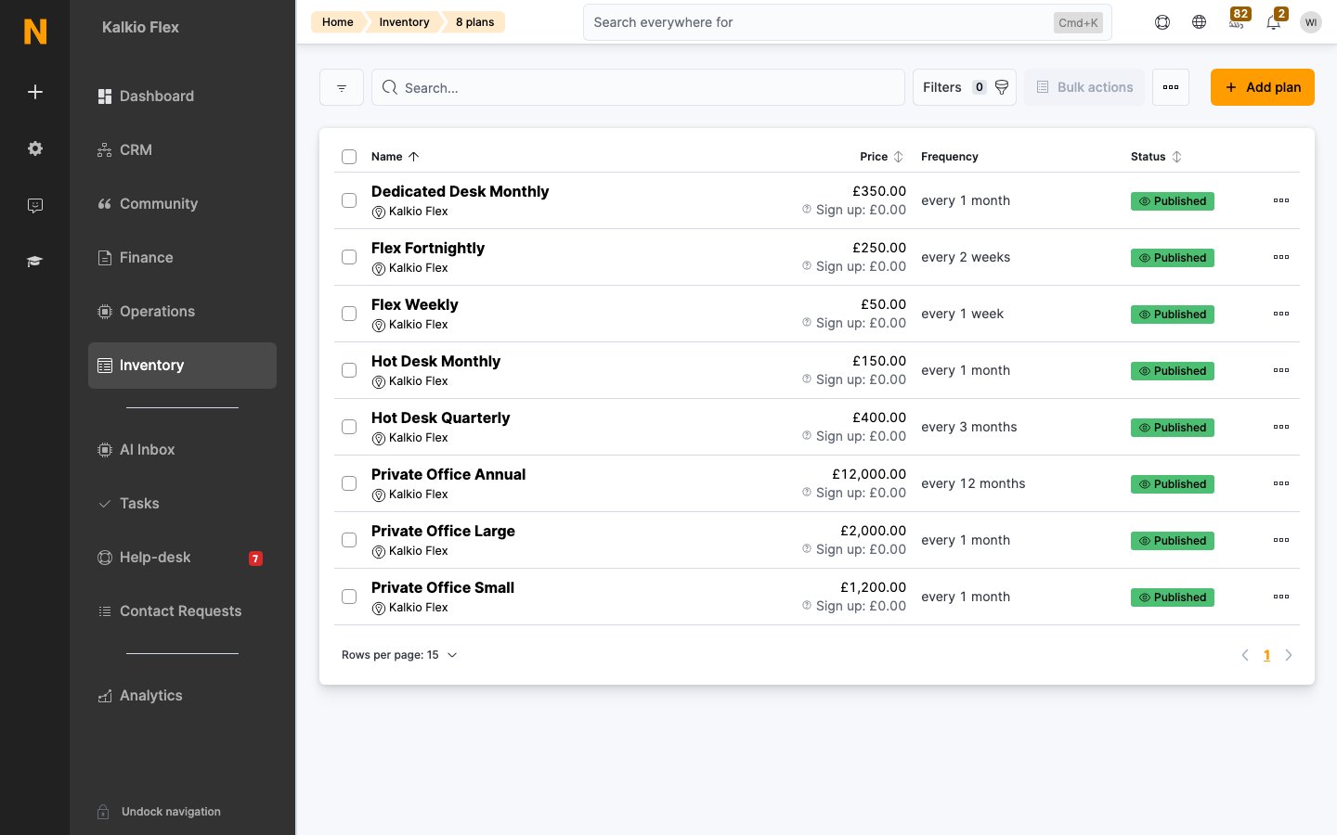Click the Add plan button
This screenshot has height=835, width=1337.
tap(1263, 87)
